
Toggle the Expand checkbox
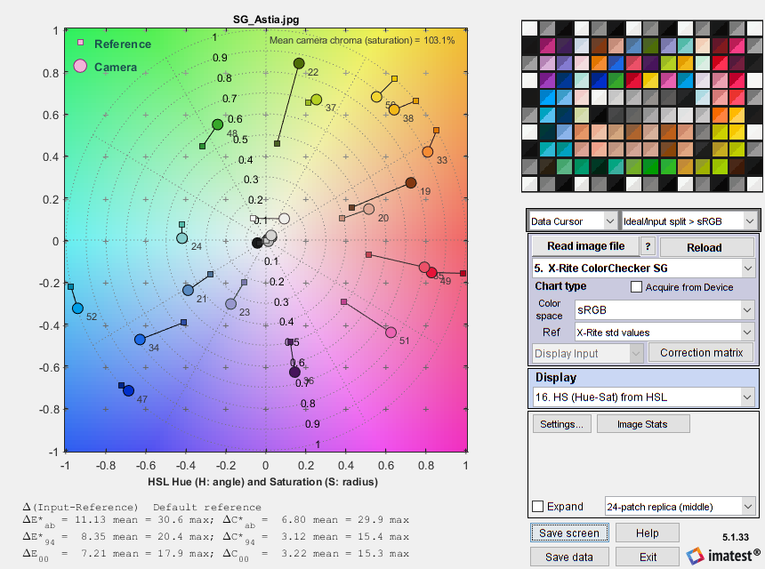click(538, 507)
